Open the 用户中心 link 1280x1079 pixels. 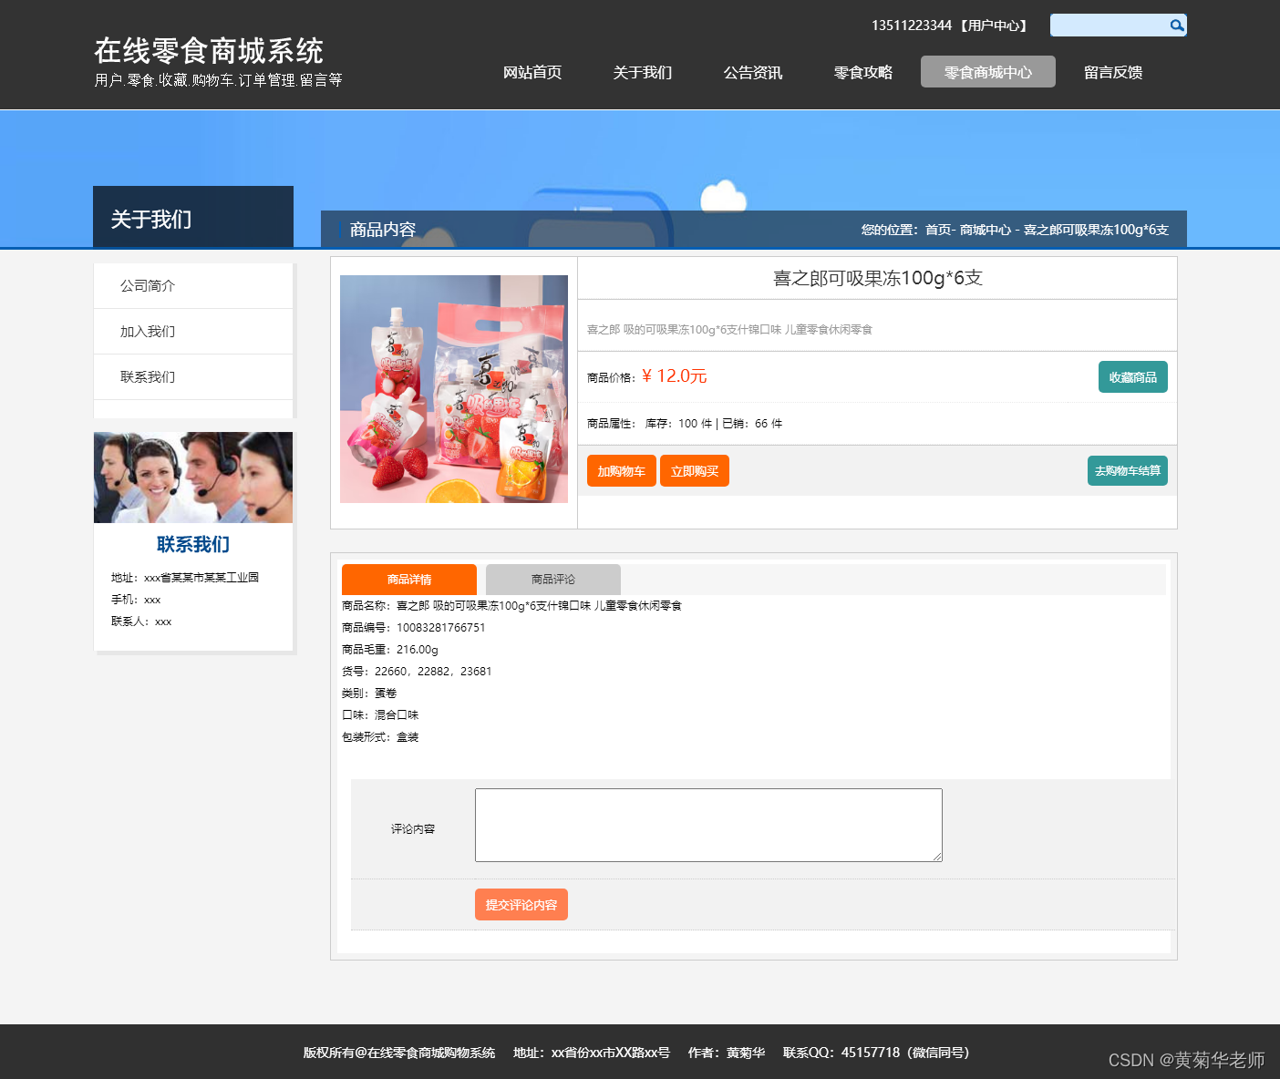pos(994,26)
